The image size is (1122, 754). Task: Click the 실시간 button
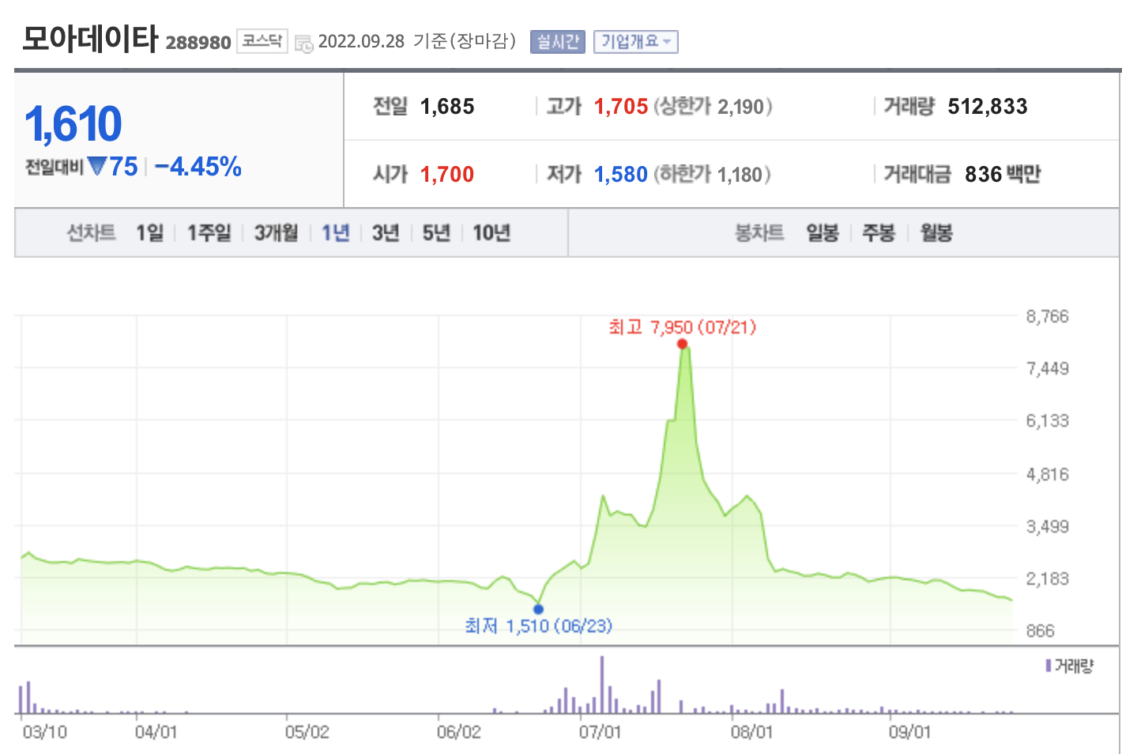(558, 42)
